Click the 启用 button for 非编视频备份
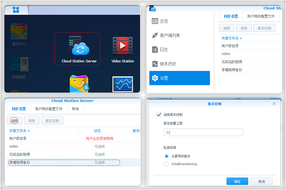286x190 pixels. point(14,120)
